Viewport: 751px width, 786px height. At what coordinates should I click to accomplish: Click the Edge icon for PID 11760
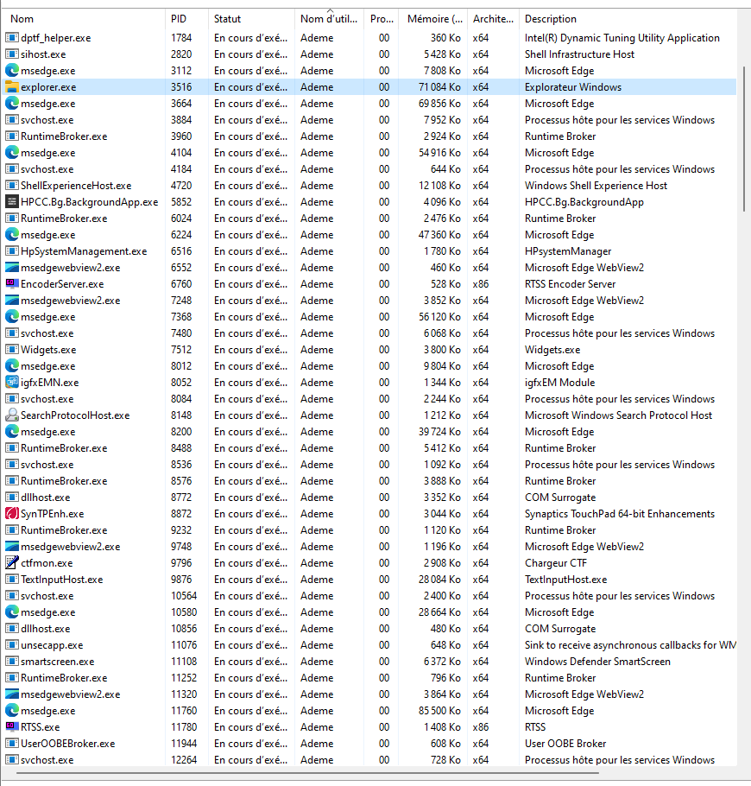(x=11, y=711)
